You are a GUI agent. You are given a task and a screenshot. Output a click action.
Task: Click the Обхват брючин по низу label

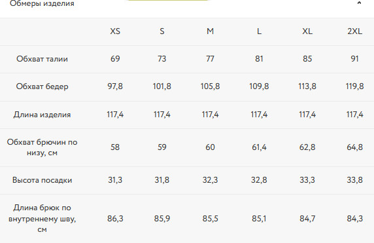[42, 147]
